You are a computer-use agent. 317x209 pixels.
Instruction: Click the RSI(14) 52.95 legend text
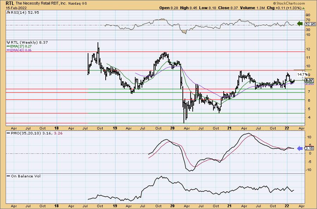click(x=24, y=12)
